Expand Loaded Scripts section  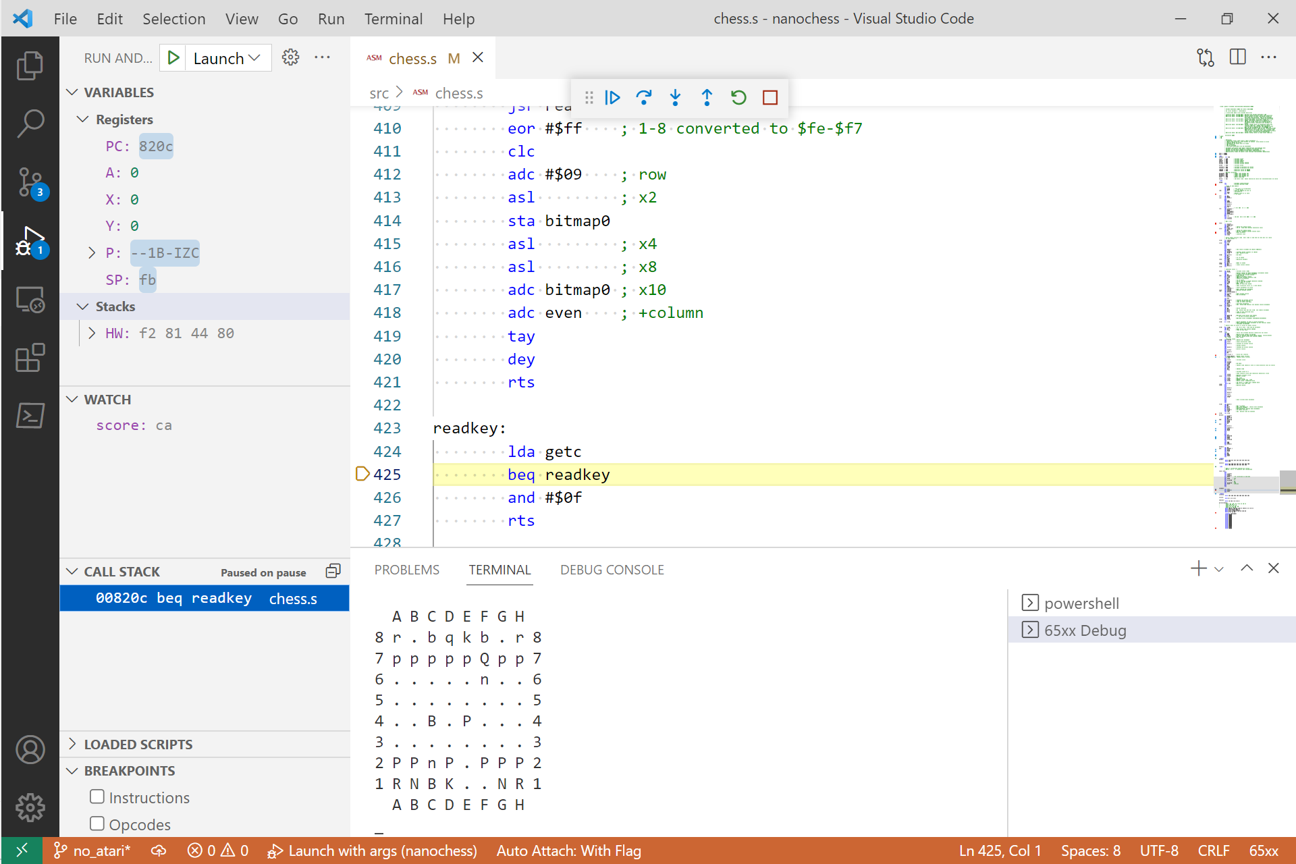point(138,745)
